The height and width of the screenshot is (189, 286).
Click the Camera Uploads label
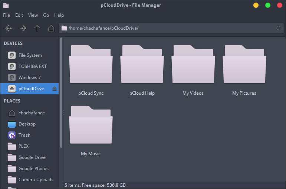click(36, 180)
